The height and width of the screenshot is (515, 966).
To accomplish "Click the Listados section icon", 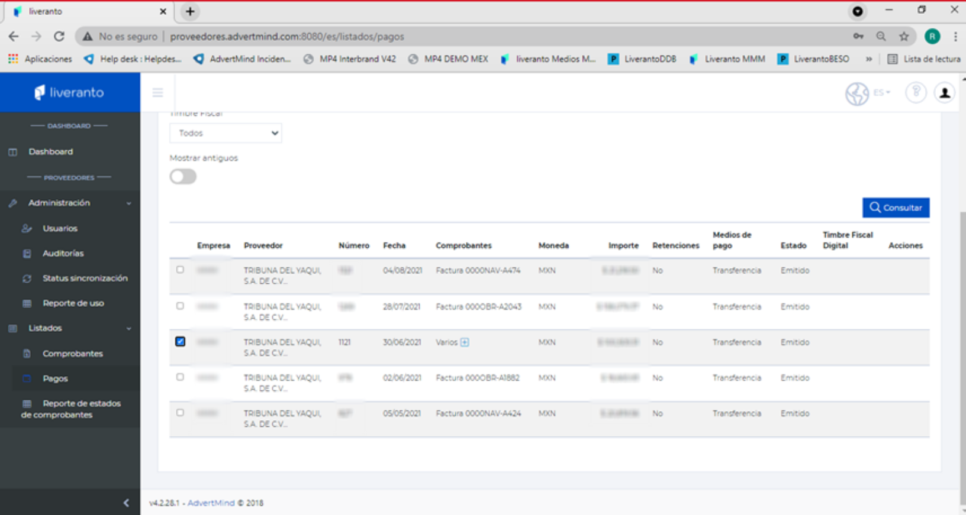I will click(13, 328).
